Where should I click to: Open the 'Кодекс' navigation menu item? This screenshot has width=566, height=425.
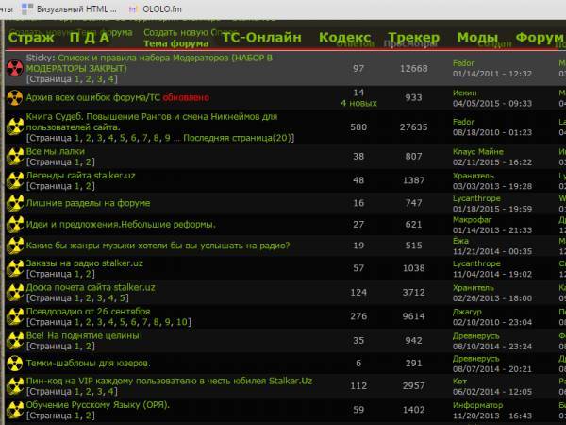coord(344,38)
